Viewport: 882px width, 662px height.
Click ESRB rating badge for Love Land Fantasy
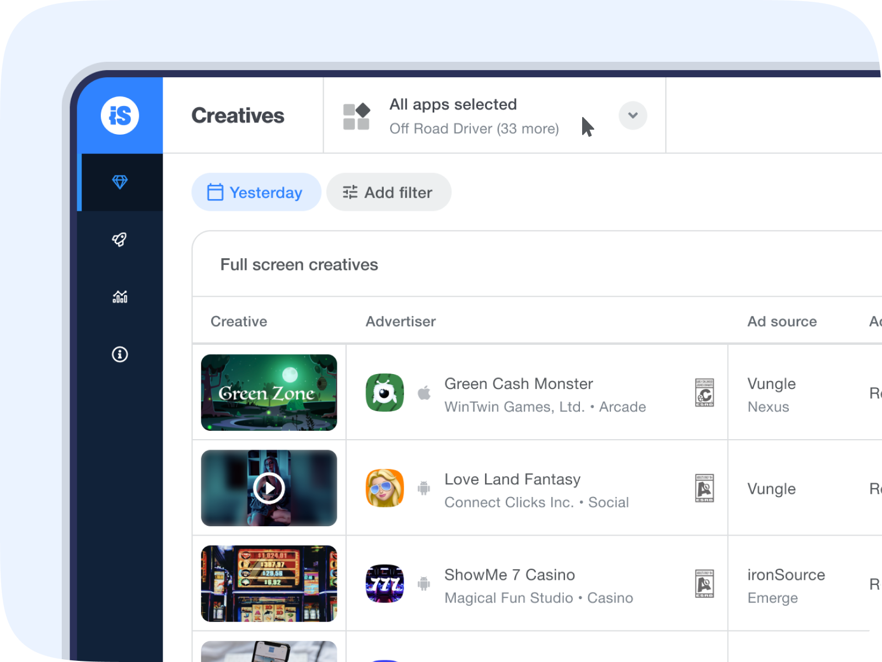(x=704, y=488)
